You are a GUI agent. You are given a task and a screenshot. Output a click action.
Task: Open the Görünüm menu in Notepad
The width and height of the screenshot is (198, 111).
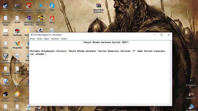click(55, 39)
